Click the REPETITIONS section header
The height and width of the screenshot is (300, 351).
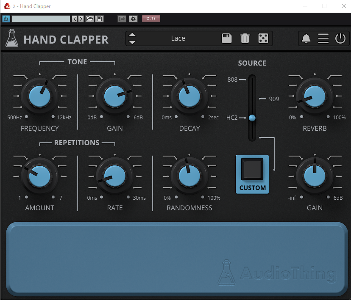[x=77, y=143]
